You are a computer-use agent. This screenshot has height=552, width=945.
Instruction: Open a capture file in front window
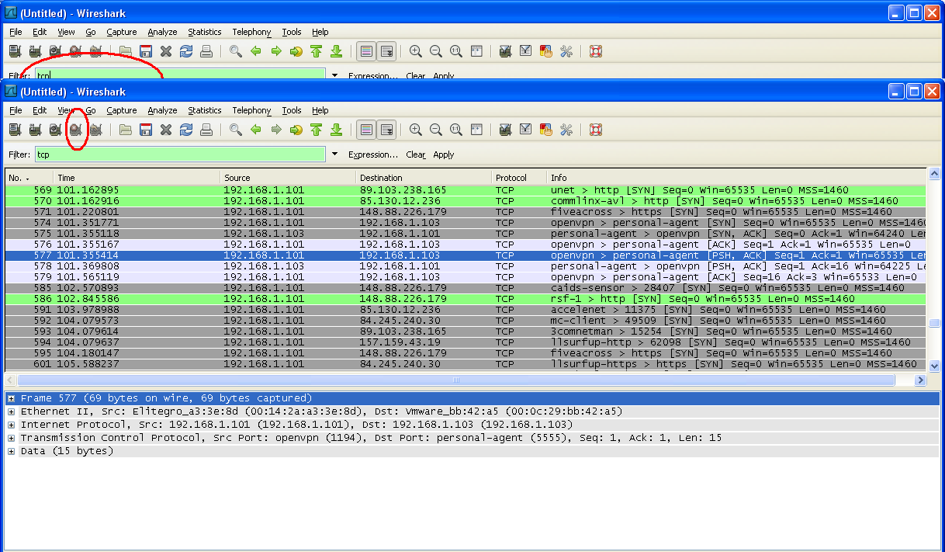[x=125, y=130]
